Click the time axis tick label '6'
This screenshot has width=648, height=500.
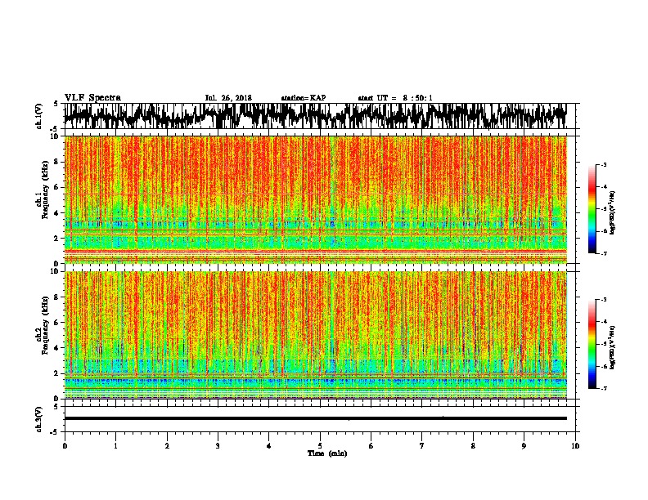[x=371, y=446]
